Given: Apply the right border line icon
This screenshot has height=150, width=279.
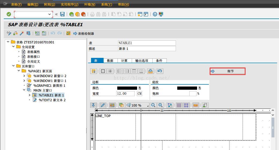Looking at the screenshot, I should tap(127, 71).
